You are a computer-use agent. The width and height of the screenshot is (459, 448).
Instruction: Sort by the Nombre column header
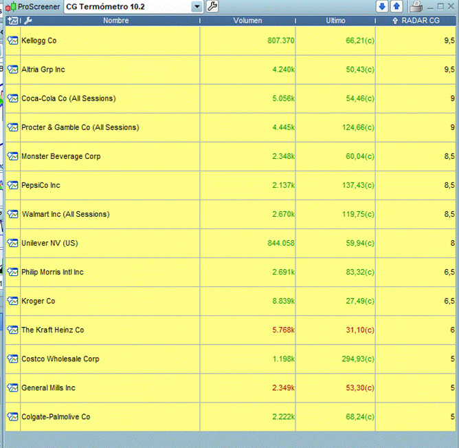(115, 21)
